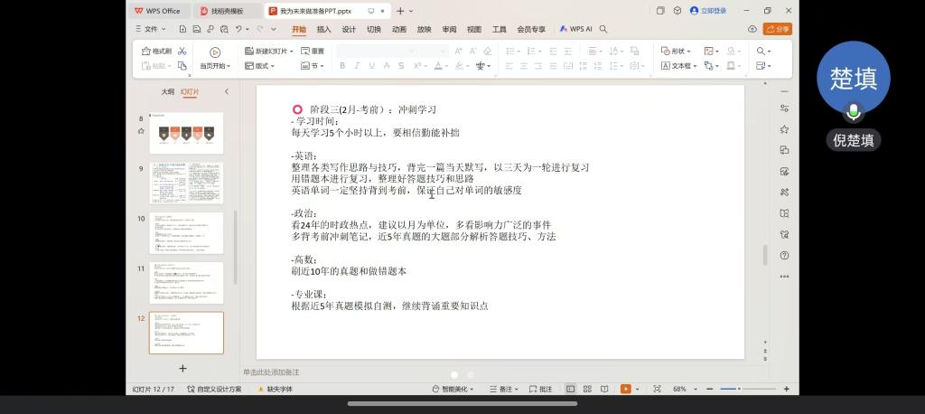Viewport: 925px width, 414px height.
Task: Click the Save icon in quick access
Action: tap(196, 29)
